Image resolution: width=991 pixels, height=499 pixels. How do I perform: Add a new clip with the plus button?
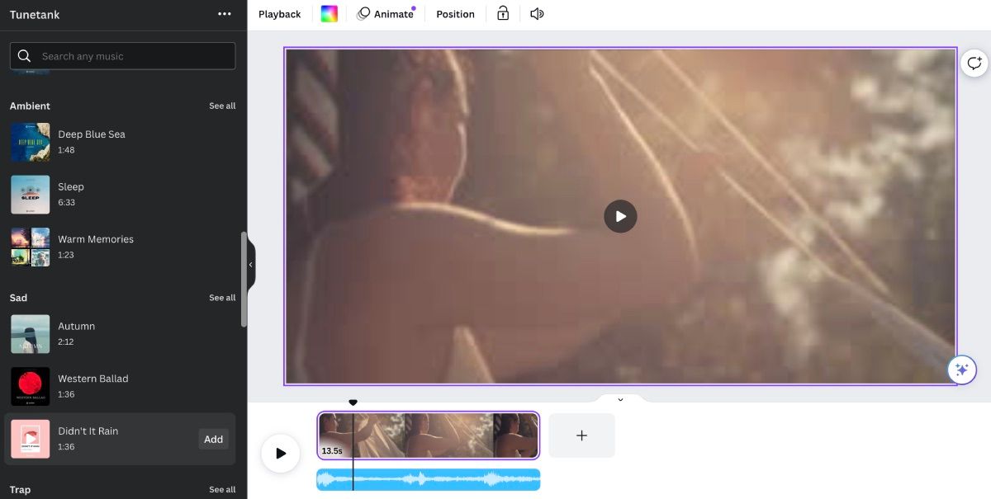tap(581, 435)
